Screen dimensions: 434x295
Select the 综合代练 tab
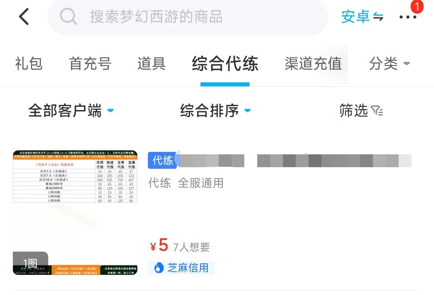225,64
